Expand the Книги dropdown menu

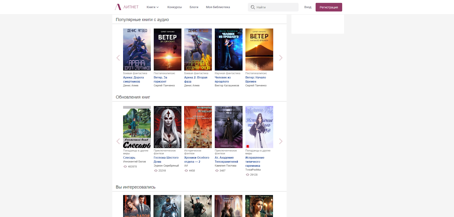pos(153,7)
